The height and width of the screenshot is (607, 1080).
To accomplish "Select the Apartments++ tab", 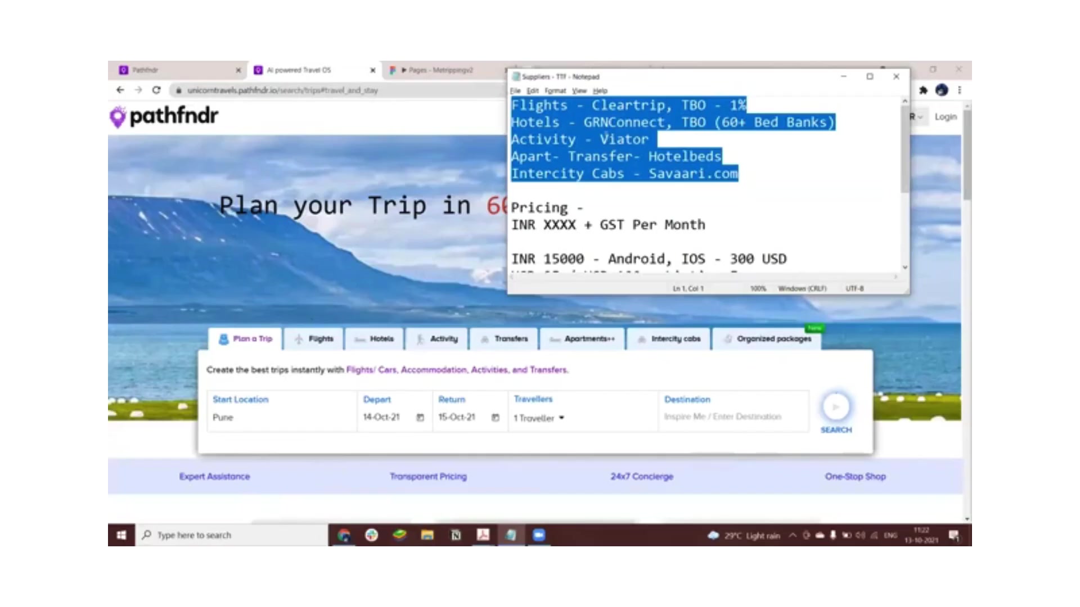I will (x=582, y=339).
